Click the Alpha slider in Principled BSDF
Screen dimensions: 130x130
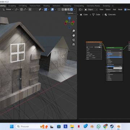tap(114, 57)
